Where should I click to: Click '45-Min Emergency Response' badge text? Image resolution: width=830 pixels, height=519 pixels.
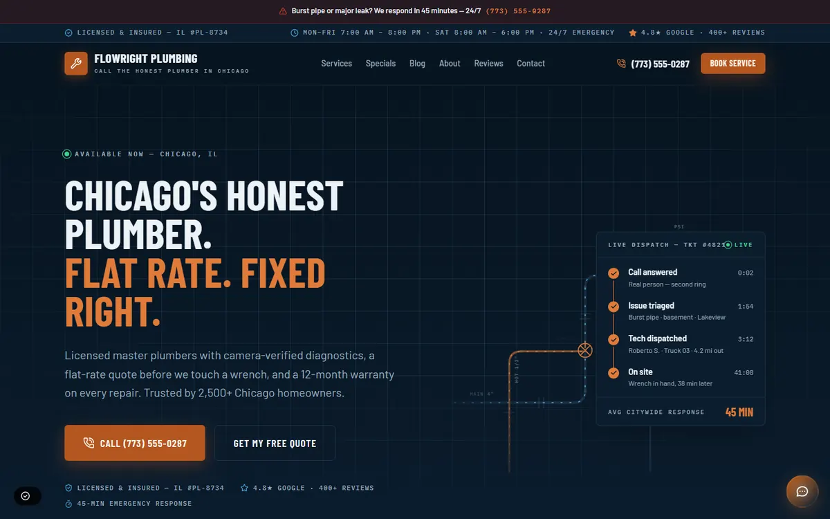point(134,504)
